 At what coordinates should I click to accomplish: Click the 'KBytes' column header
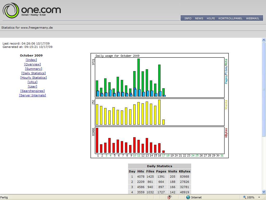185,171
